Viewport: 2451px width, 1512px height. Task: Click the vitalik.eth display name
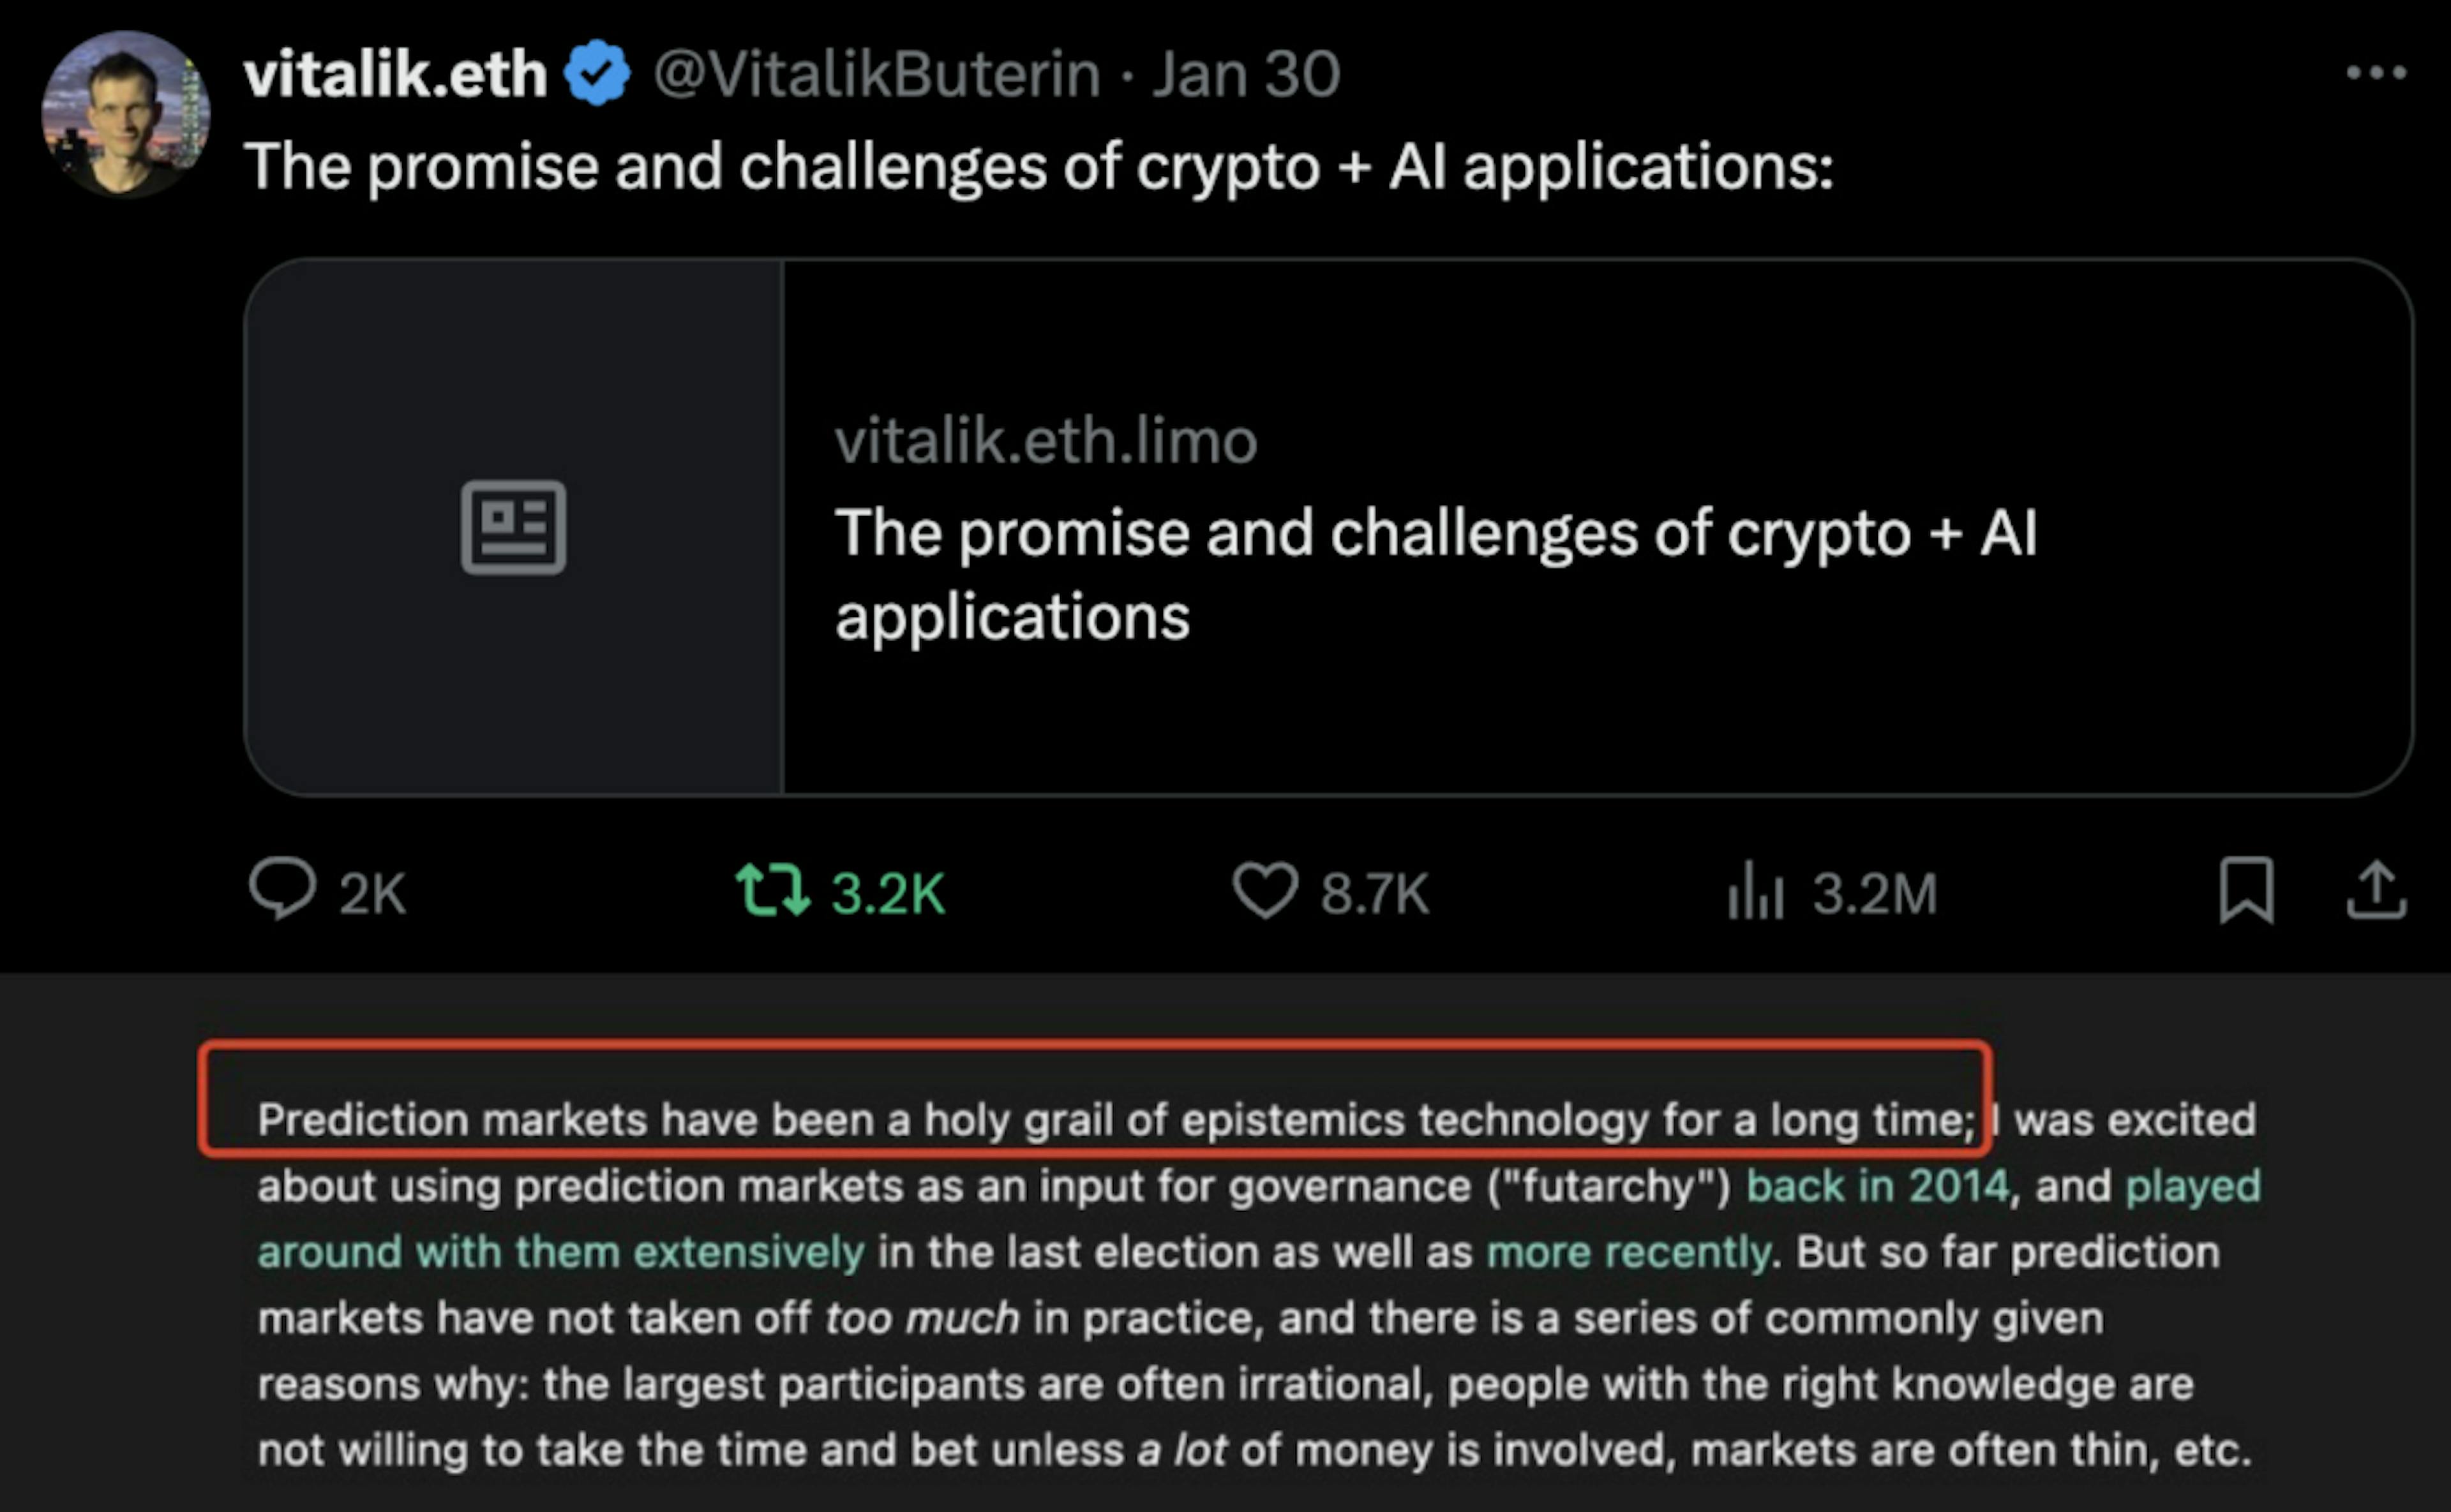pos(395,74)
